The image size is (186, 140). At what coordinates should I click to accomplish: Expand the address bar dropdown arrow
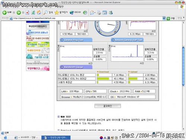[x=164, y=18]
